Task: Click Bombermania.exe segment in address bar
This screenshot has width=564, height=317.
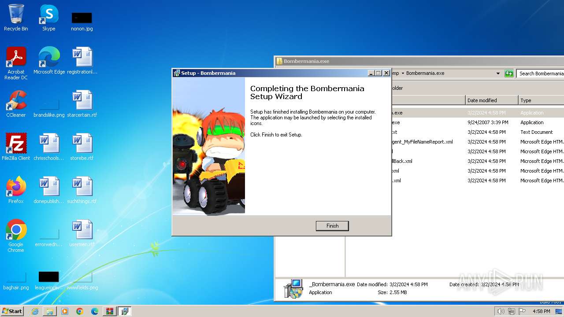Action: coord(425,74)
